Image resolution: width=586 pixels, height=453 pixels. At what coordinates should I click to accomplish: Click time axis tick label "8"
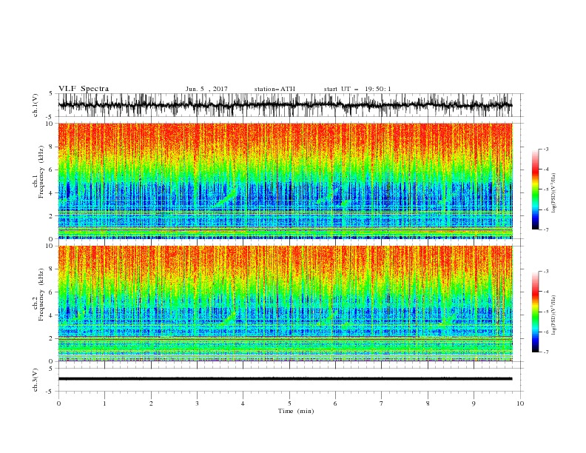point(428,403)
